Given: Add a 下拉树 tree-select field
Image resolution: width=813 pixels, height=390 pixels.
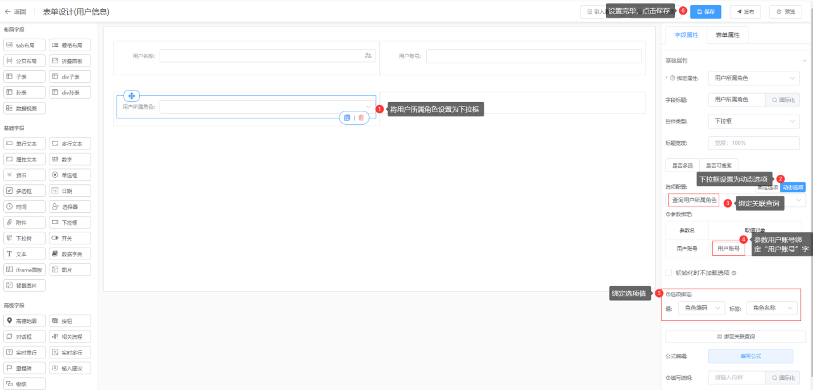Looking at the screenshot, I should click(x=24, y=238).
